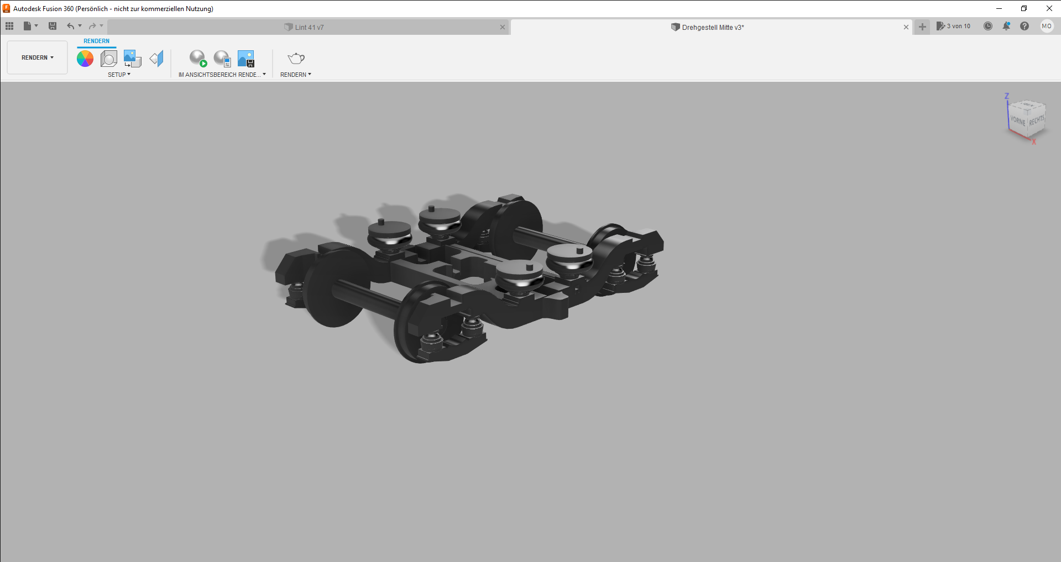Image resolution: width=1061 pixels, height=562 pixels.
Task: Click the 3 von 10 document counter
Action: pos(954,26)
